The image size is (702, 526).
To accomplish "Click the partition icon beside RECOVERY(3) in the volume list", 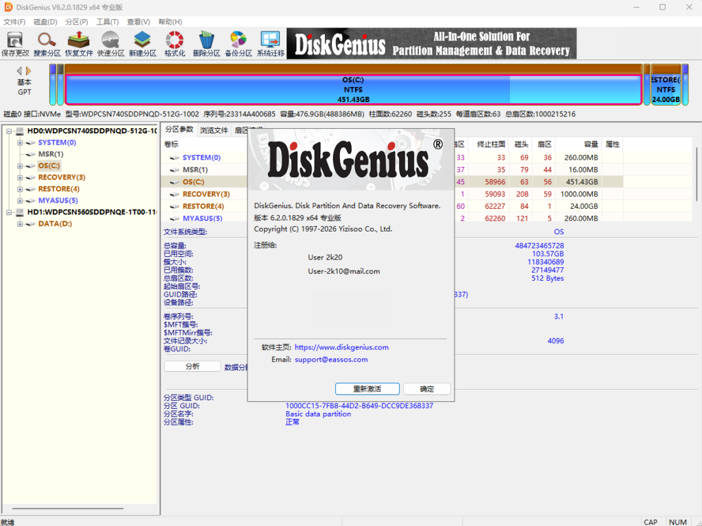I will pyautogui.click(x=175, y=194).
